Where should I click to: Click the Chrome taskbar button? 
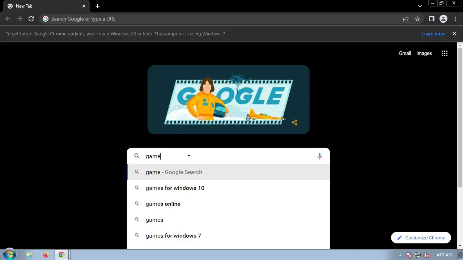pyautogui.click(x=62, y=255)
